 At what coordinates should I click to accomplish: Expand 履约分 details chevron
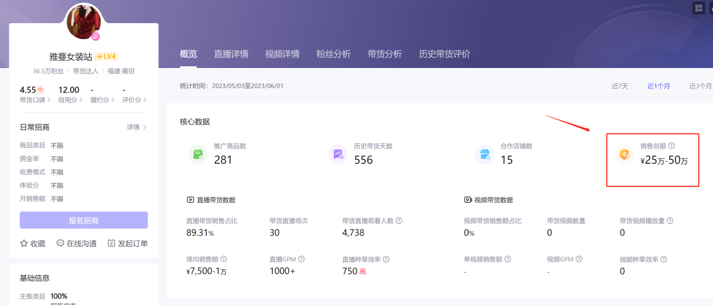(114, 100)
